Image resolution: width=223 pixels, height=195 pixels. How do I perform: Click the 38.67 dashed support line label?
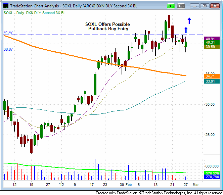coord(8,49)
